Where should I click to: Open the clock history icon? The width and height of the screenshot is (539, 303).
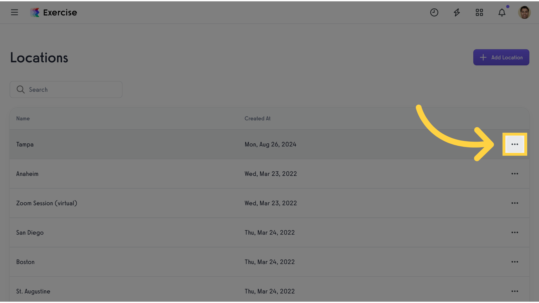point(434,12)
